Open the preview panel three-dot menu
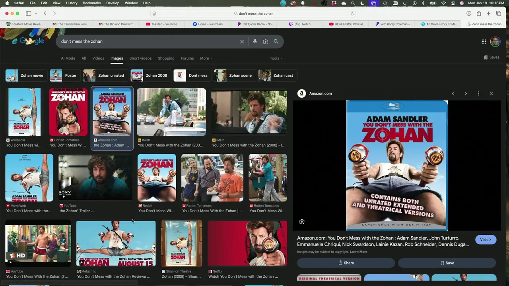Screen dimensions: 509x286 click(x=478, y=93)
